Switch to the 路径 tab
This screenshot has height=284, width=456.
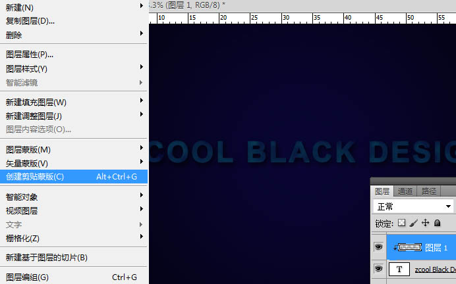(x=429, y=191)
